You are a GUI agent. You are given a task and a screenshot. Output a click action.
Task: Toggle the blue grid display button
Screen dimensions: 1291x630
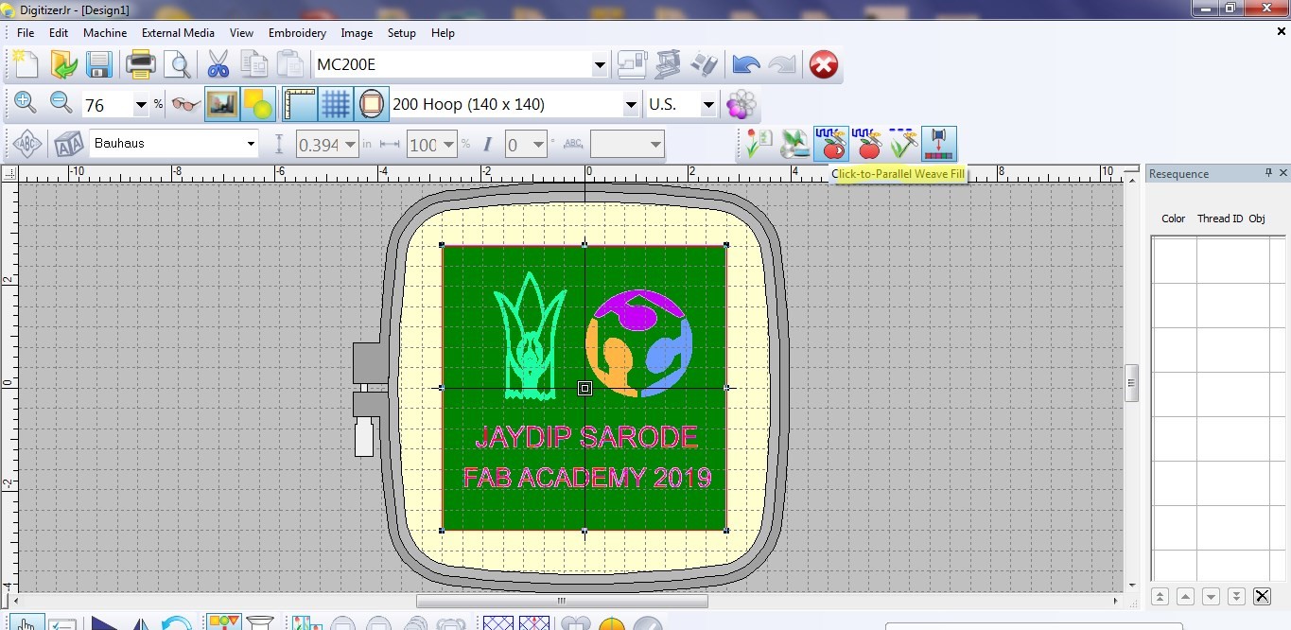[x=336, y=104]
